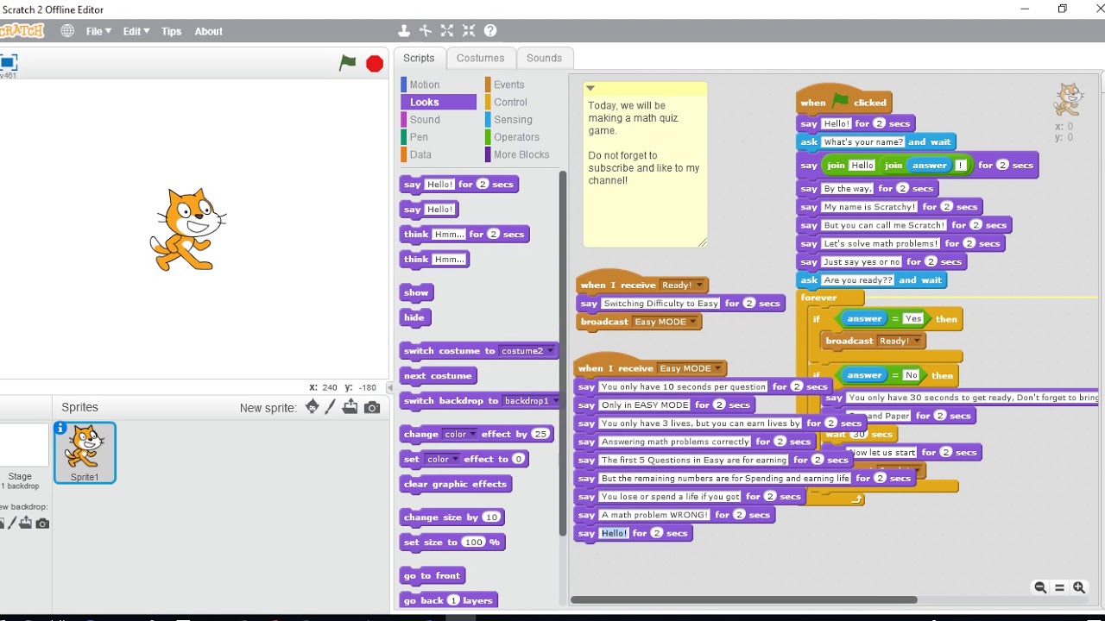
Task: Click the 'go to front' block
Action: click(433, 575)
